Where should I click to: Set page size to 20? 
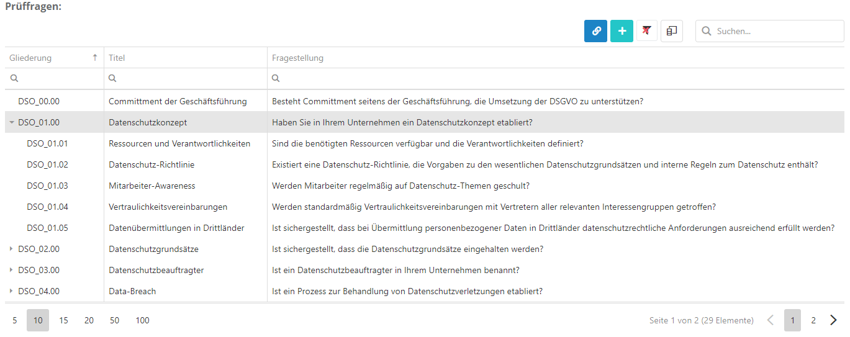(89, 320)
